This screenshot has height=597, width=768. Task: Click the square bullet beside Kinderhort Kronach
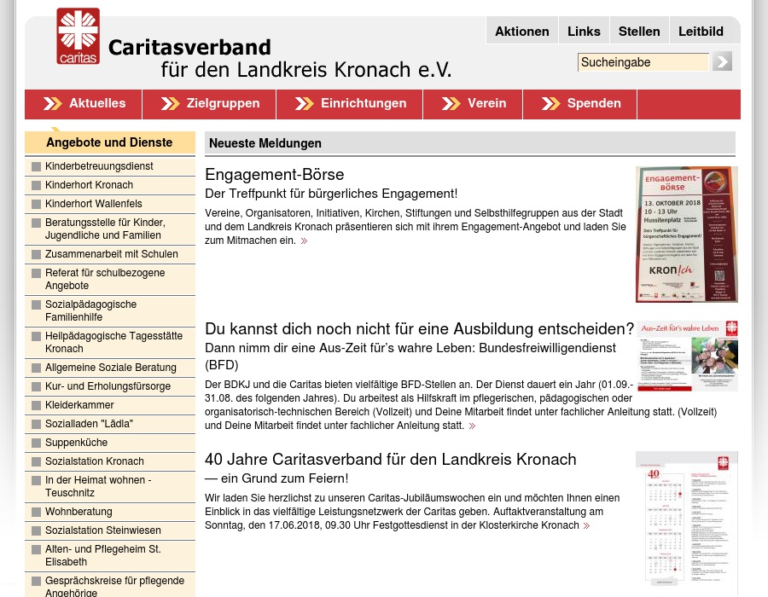(36, 185)
